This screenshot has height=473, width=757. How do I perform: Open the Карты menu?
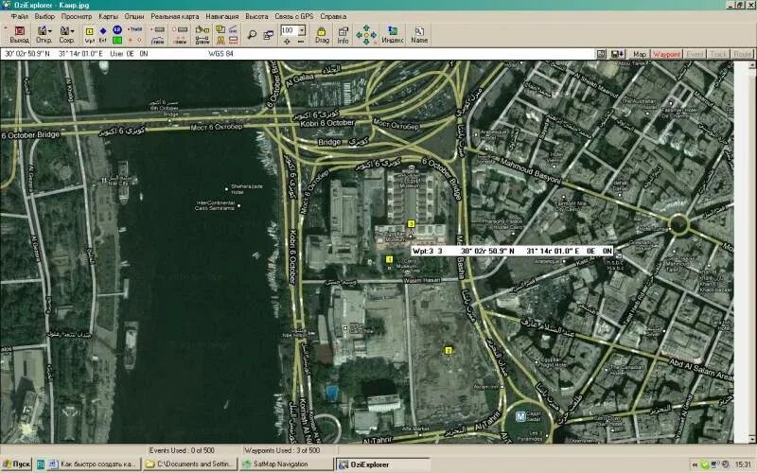109,16
